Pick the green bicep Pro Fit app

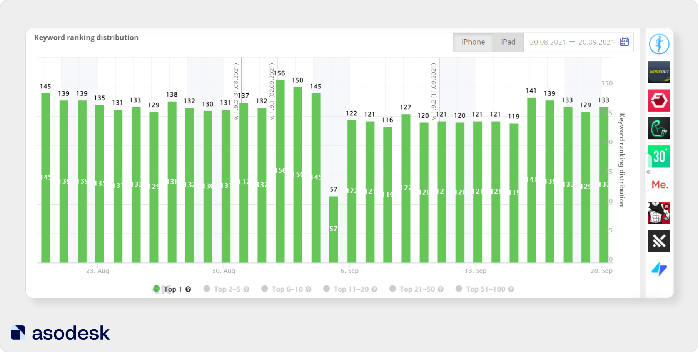point(659,128)
